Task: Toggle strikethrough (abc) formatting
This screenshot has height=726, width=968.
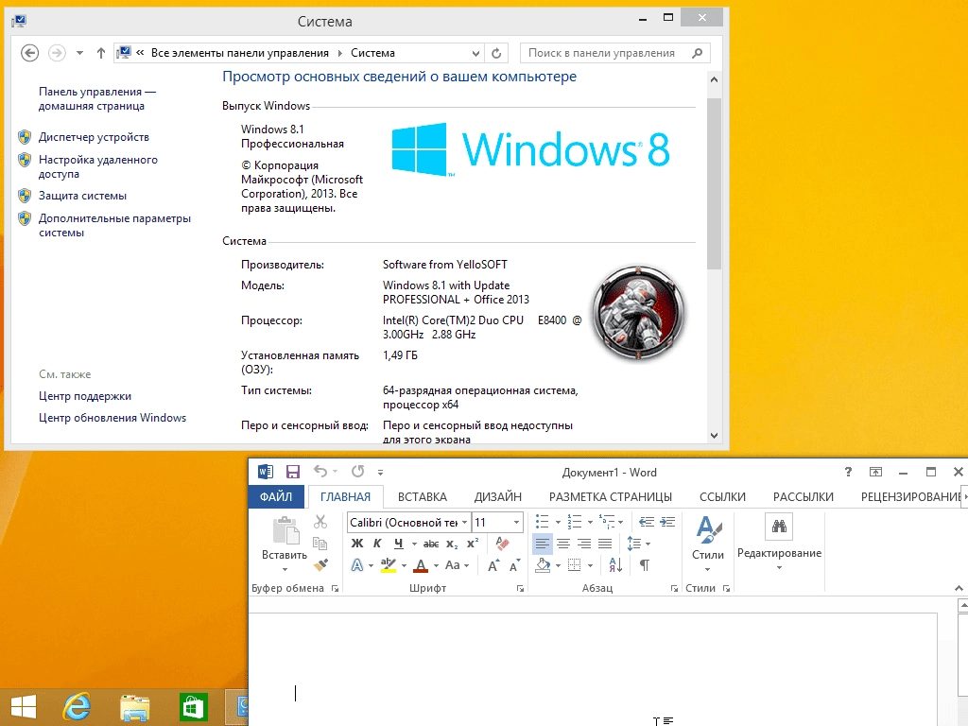Action: (x=431, y=544)
